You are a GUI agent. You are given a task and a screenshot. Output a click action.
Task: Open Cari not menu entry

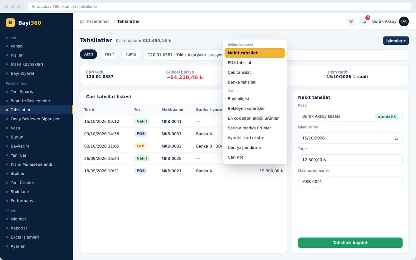click(255, 157)
